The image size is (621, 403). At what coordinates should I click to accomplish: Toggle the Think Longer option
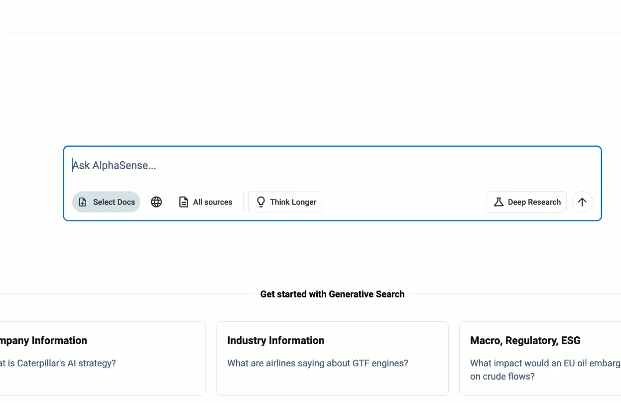tap(285, 202)
